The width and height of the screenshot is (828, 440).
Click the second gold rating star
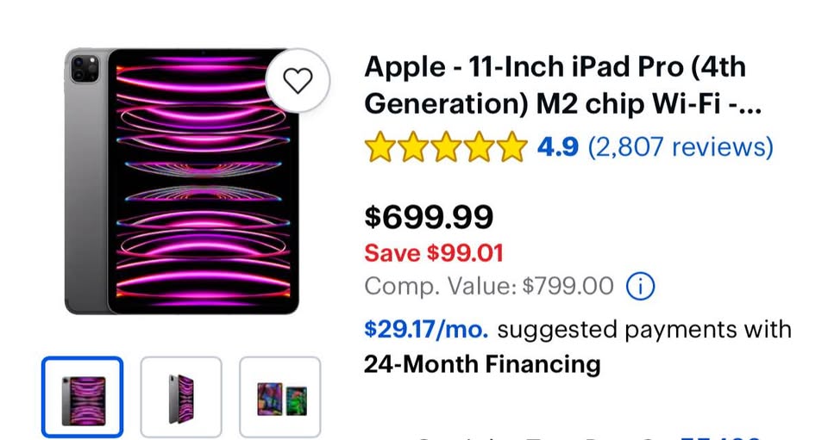click(412, 147)
